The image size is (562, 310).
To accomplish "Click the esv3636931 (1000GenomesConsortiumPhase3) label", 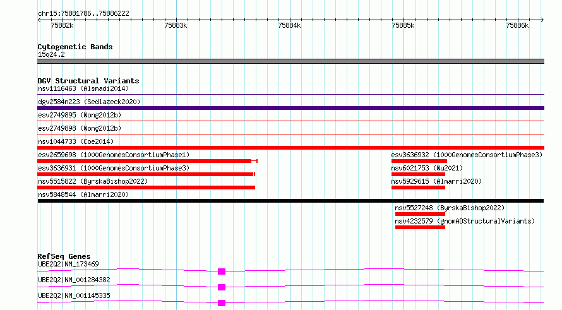I will pyautogui.click(x=114, y=168).
